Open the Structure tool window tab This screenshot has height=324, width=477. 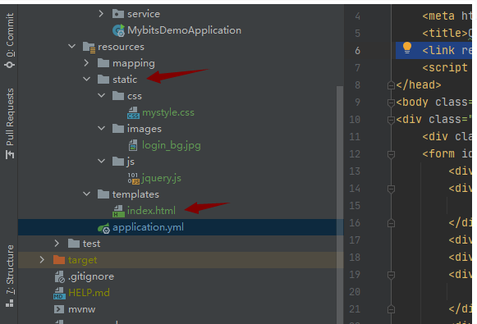10,276
